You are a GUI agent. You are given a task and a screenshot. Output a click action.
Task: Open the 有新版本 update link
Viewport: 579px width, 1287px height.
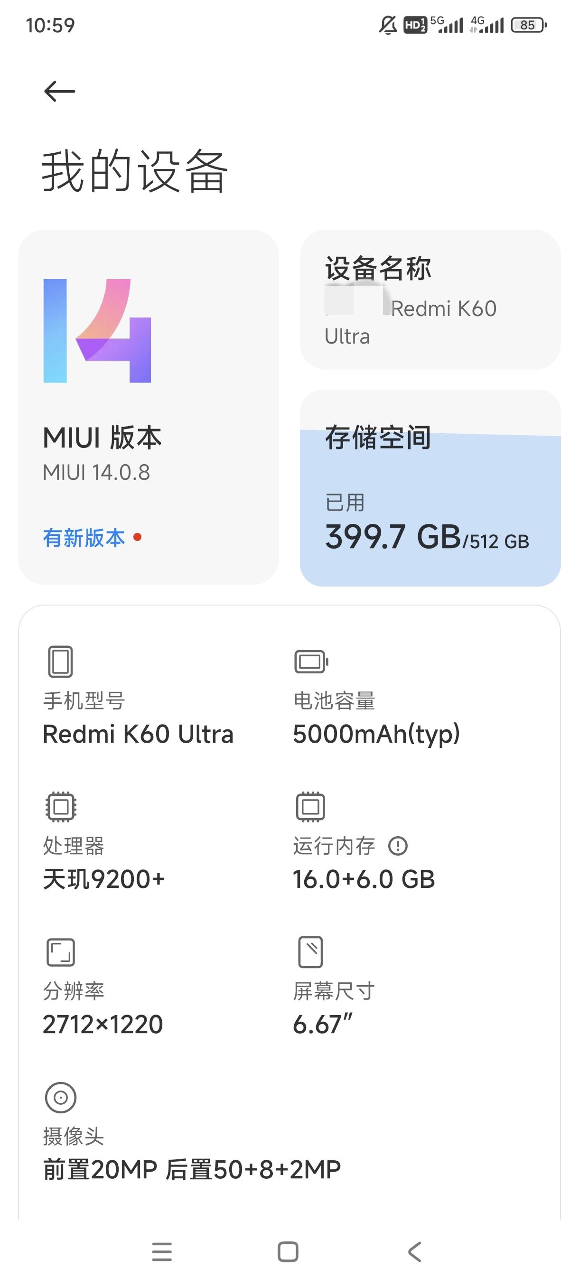click(84, 538)
